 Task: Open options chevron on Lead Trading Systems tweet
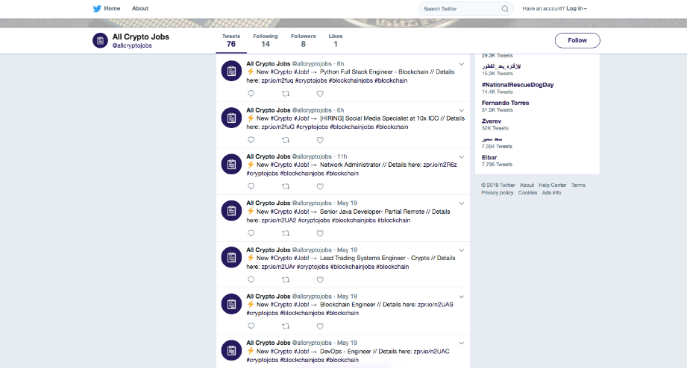[462, 250]
